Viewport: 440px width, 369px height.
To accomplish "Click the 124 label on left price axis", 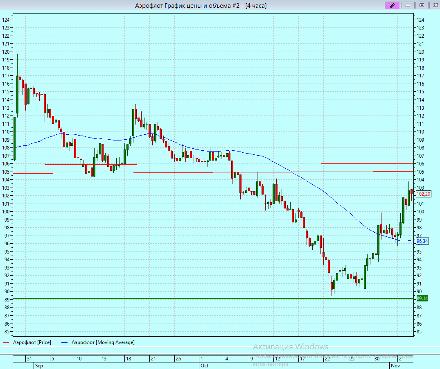I will 6,20.
